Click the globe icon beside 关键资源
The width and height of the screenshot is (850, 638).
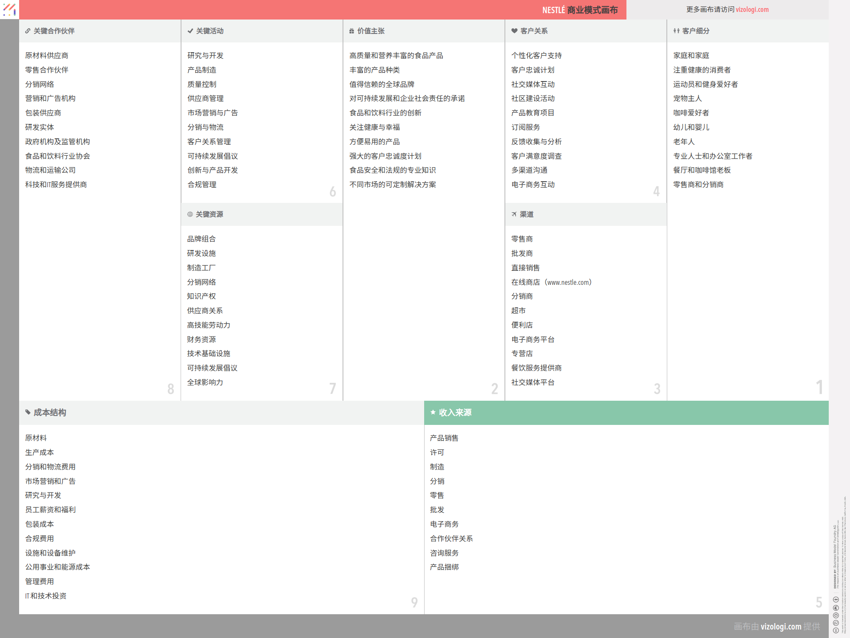[190, 214]
